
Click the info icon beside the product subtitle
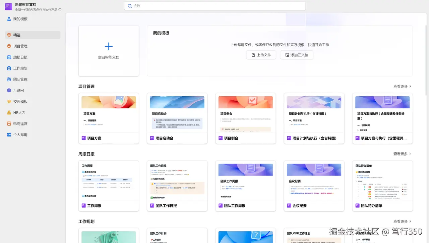60,10
